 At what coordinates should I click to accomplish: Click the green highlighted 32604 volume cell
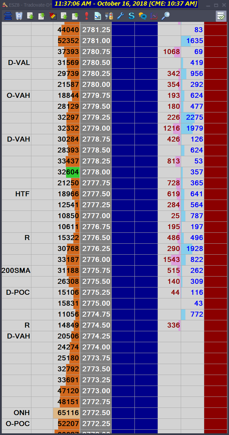pos(67,172)
